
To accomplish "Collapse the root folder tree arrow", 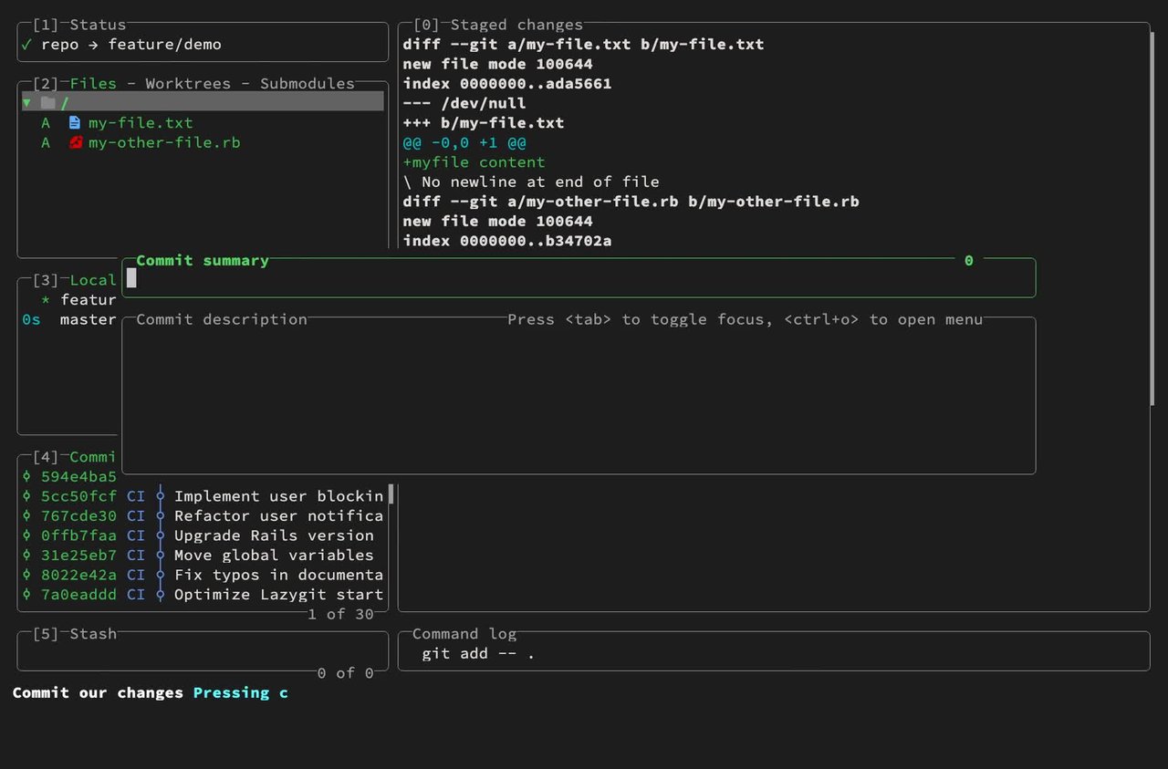I will [26, 103].
